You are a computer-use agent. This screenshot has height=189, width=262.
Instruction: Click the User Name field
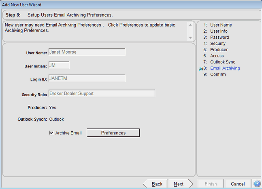coord(87,52)
